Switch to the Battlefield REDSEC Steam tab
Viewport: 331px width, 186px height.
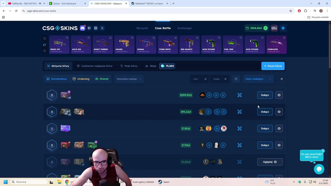(149, 4)
